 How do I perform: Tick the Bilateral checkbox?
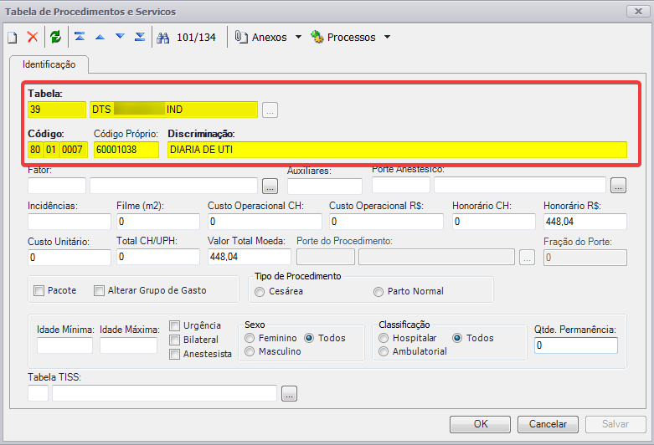174,340
